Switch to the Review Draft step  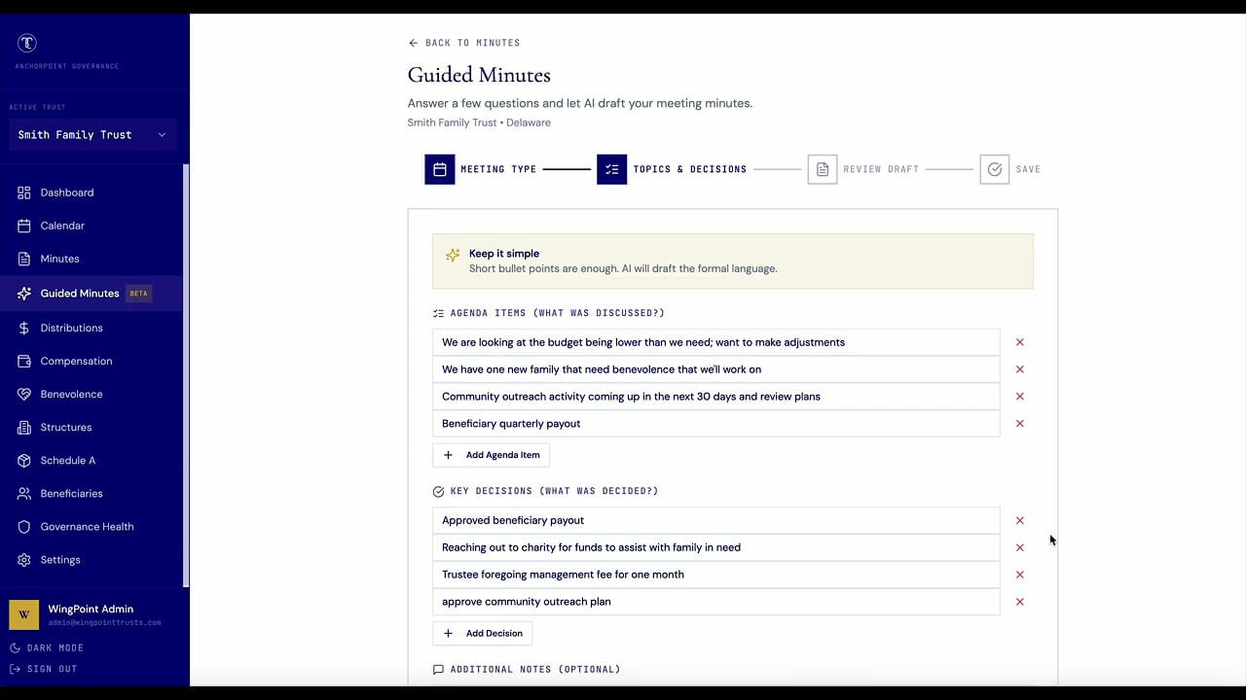(x=823, y=168)
